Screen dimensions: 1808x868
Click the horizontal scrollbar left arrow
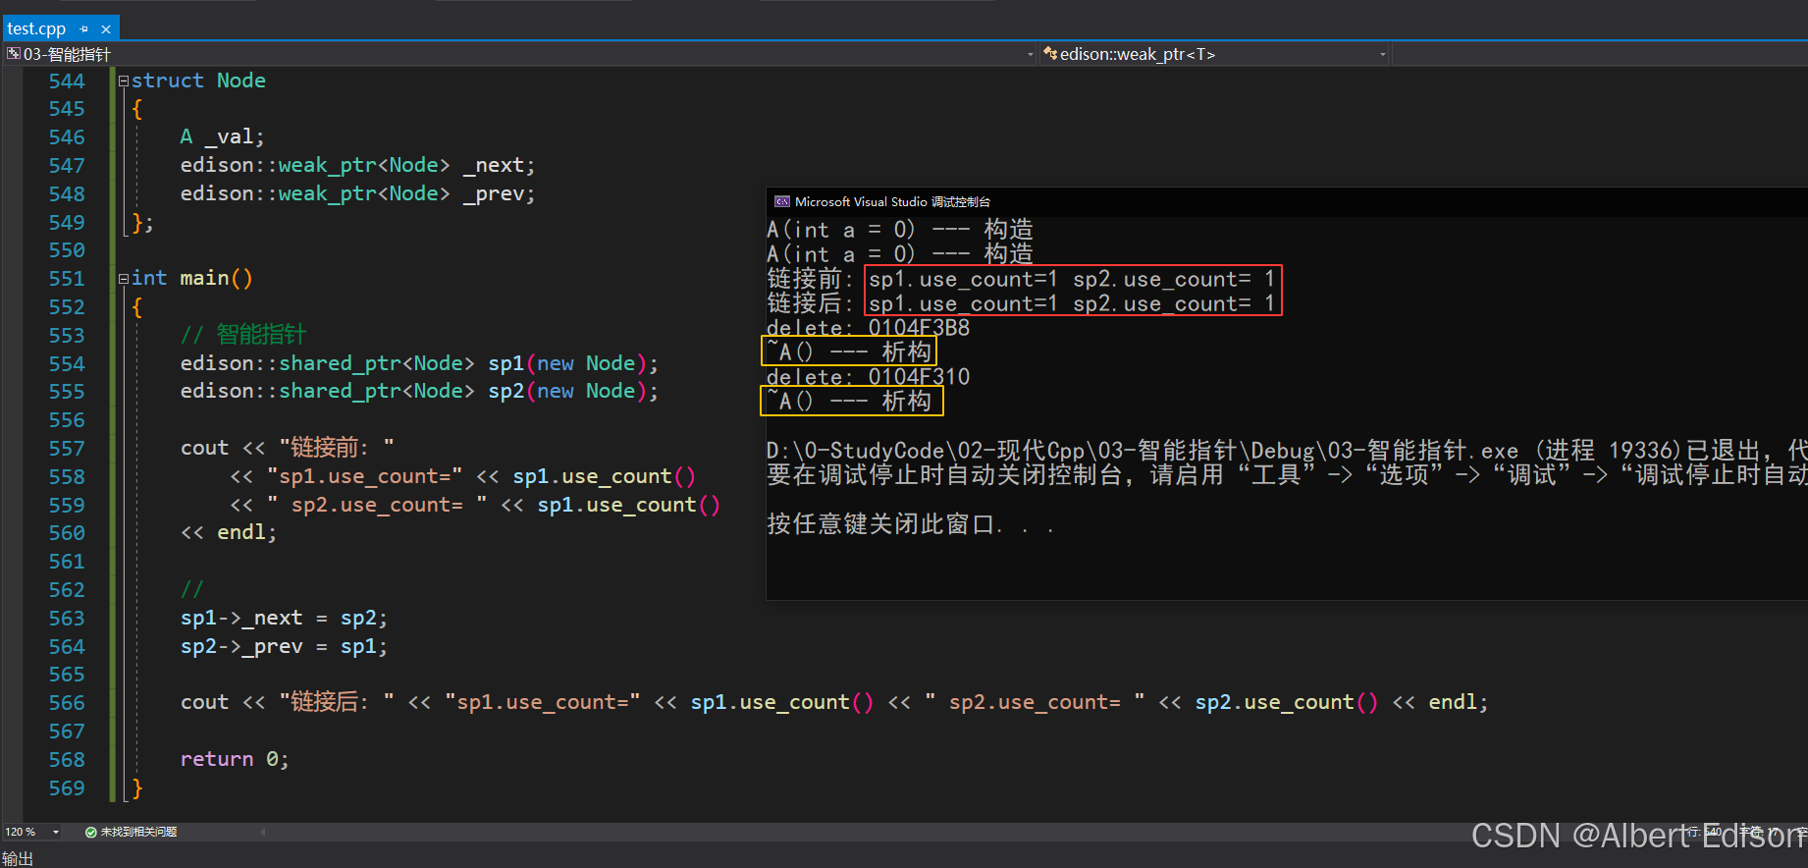(x=263, y=832)
